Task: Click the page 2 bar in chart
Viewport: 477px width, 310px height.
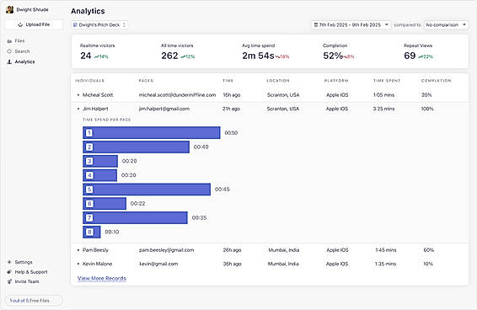Action: 136,147
